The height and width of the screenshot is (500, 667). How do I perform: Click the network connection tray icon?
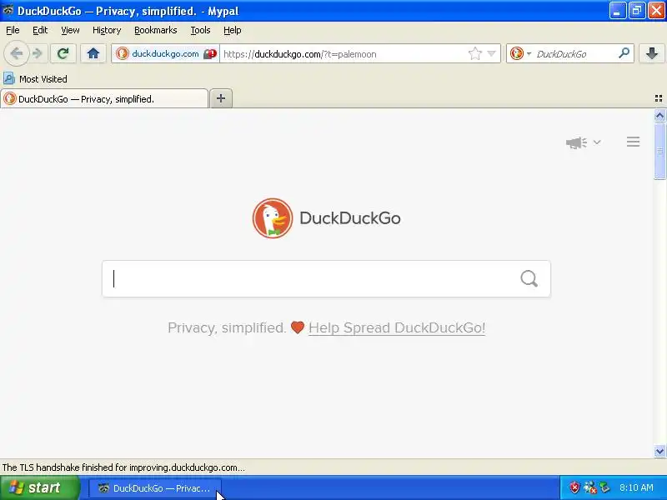coord(590,487)
